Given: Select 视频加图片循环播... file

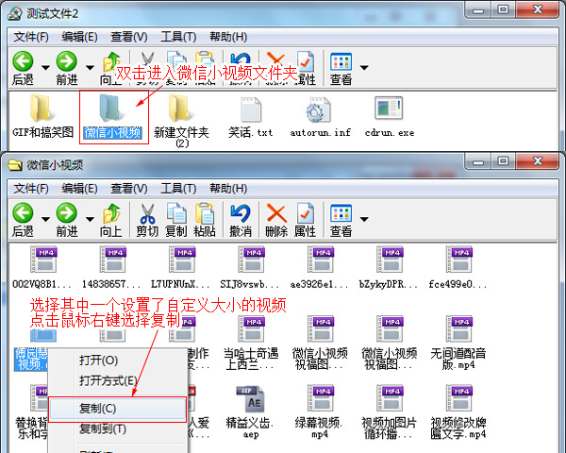Looking at the screenshot, I should [389, 411].
